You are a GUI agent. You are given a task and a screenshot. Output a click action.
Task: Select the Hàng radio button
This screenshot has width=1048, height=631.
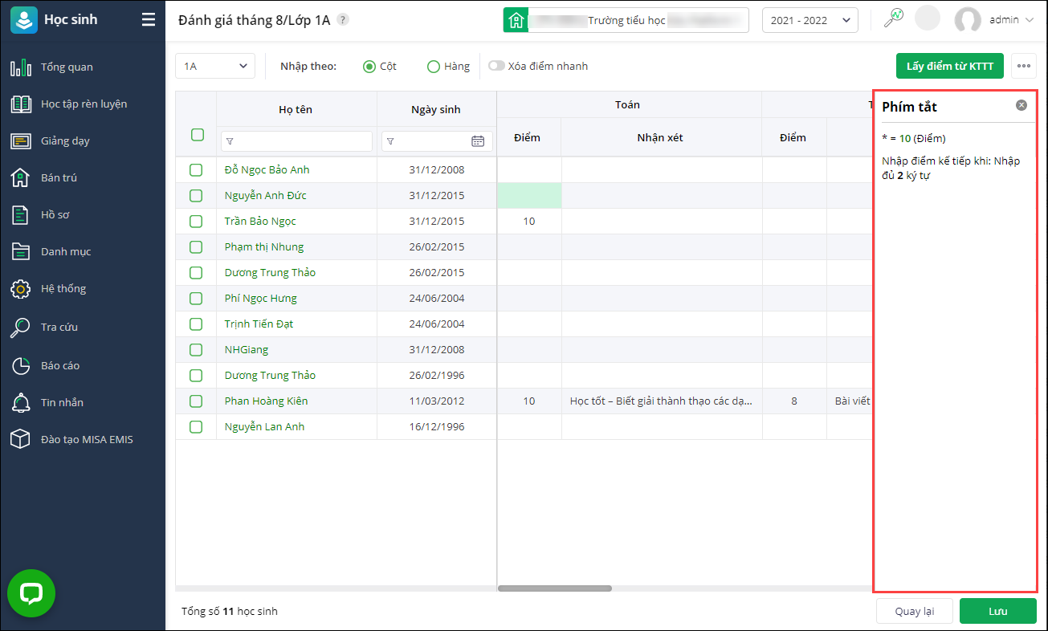click(x=434, y=67)
